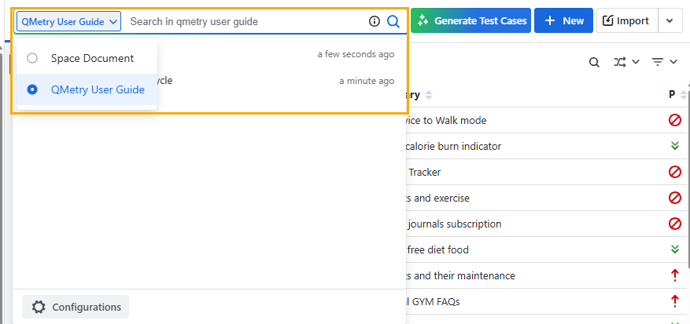The width and height of the screenshot is (690, 324).
Task: Expand the Import split-button arrow
Action: (x=670, y=21)
